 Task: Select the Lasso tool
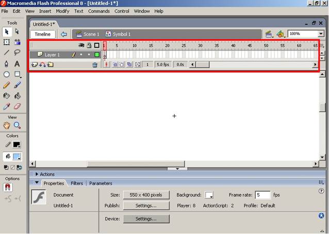(17, 53)
